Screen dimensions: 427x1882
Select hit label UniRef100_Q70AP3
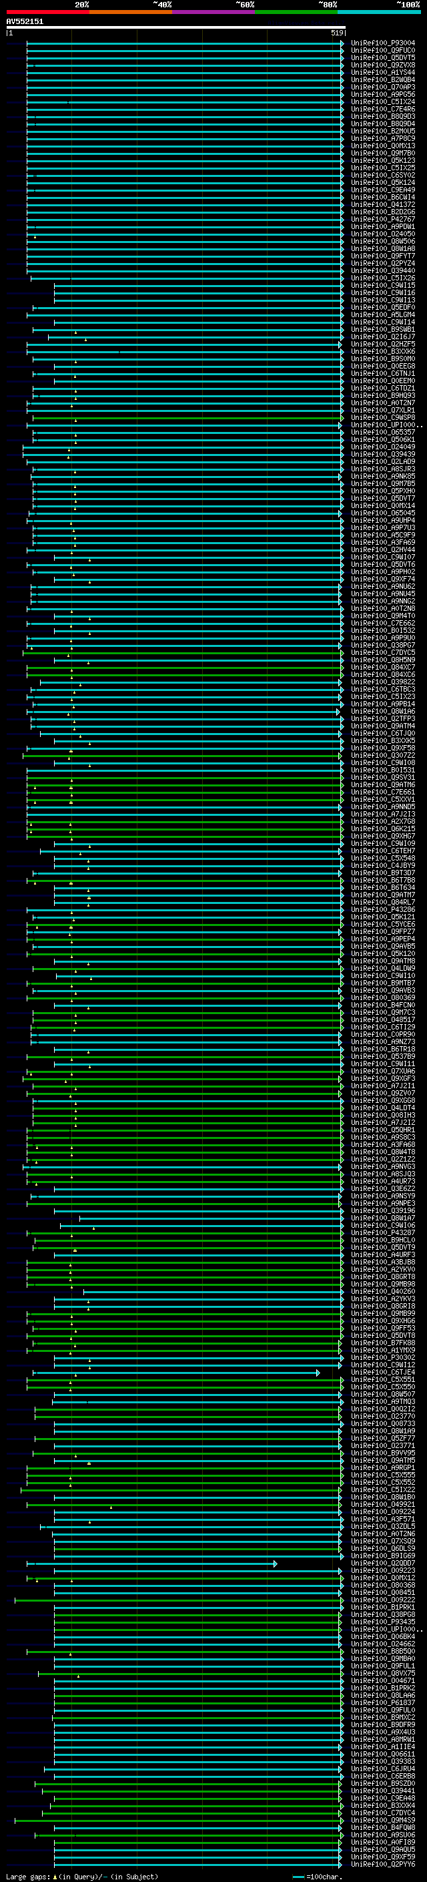tap(383, 87)
